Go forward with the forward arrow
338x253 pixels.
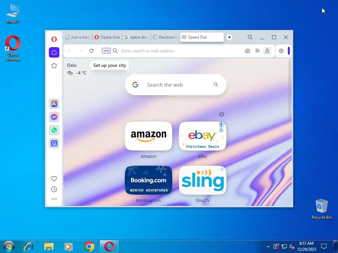pos(81,51)
